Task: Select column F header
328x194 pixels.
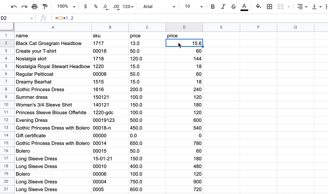Action: [x=258, y=27]
